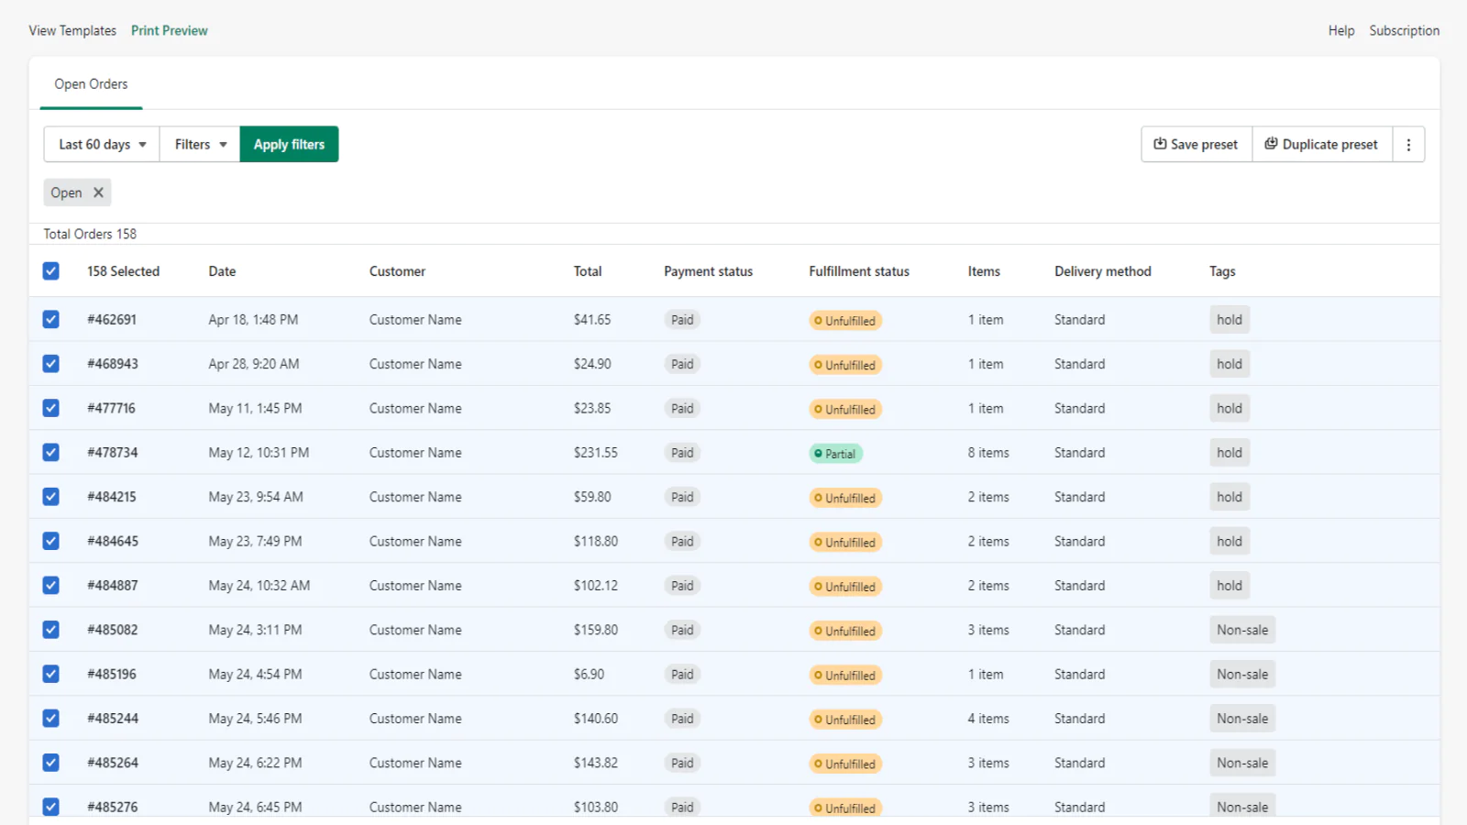
Task: Go to View Templates
Action: [x=72, y=30]
